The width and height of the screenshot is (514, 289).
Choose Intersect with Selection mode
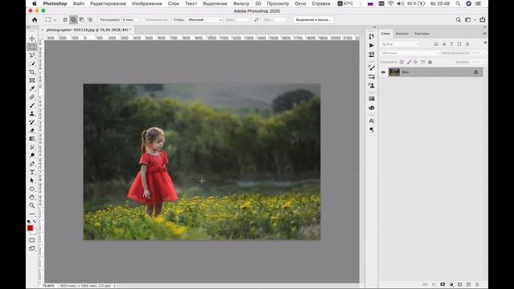[x=90, y=19]
